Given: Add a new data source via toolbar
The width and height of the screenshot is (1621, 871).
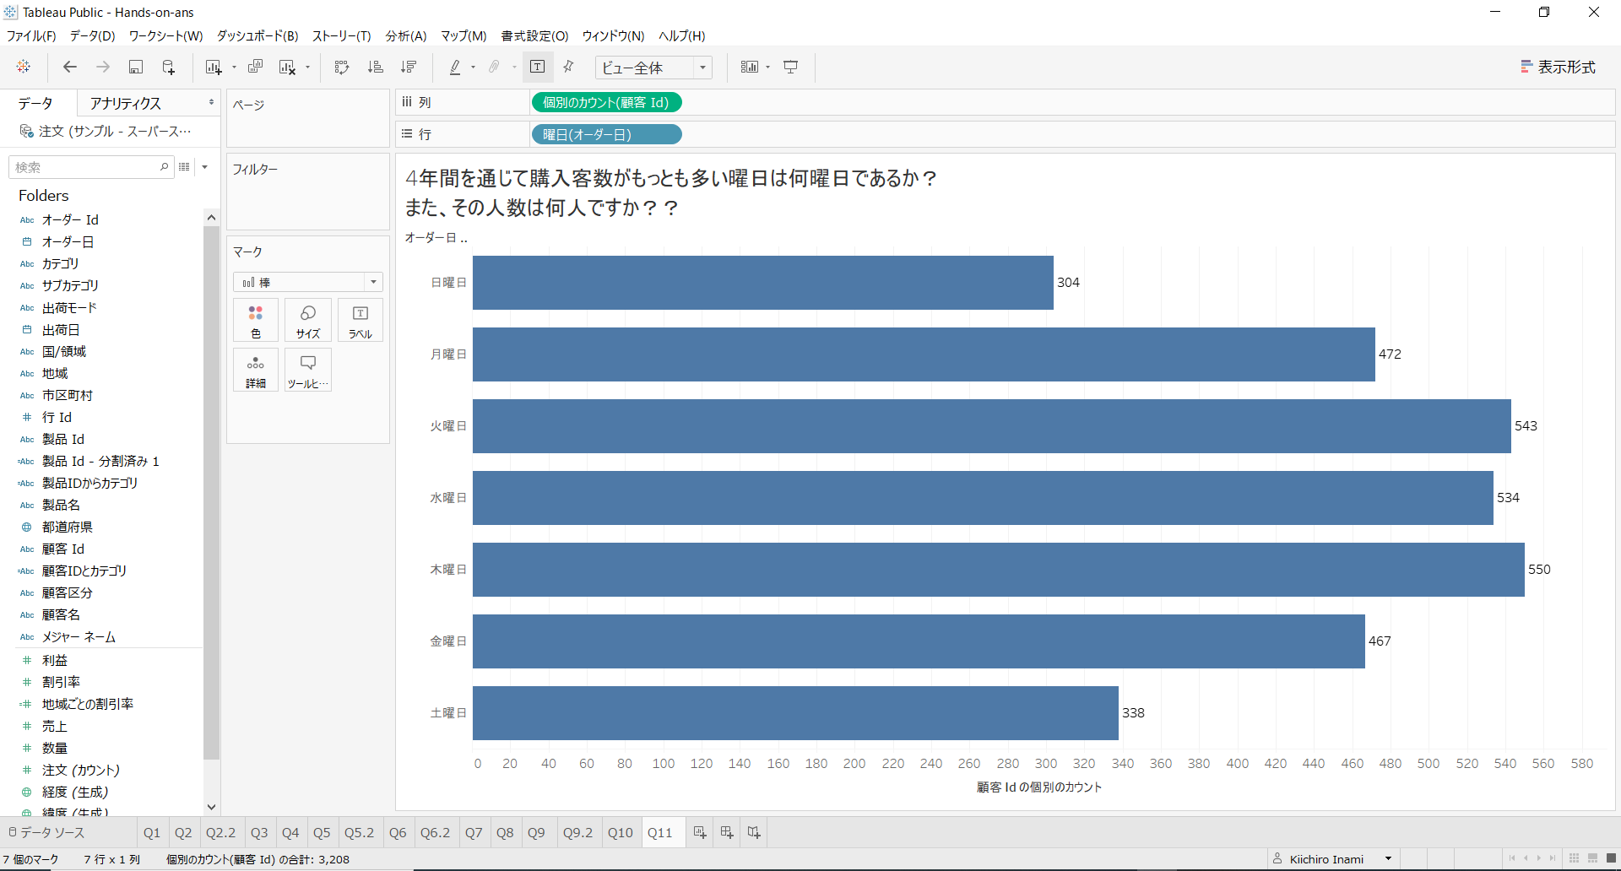Looking at the screenshot, I should (x=169, y=67).
